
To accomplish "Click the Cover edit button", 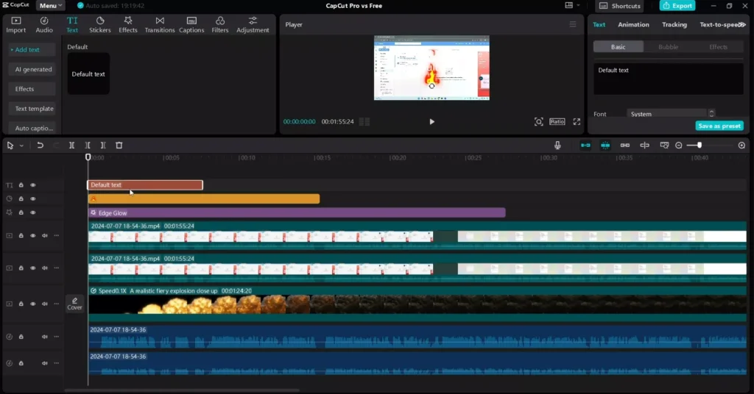I will (x=74, y=304).
